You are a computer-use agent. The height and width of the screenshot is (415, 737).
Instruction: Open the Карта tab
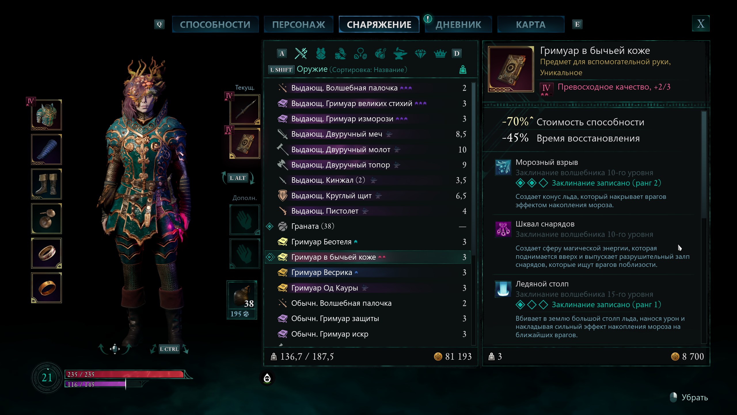[x=531, y=24]
